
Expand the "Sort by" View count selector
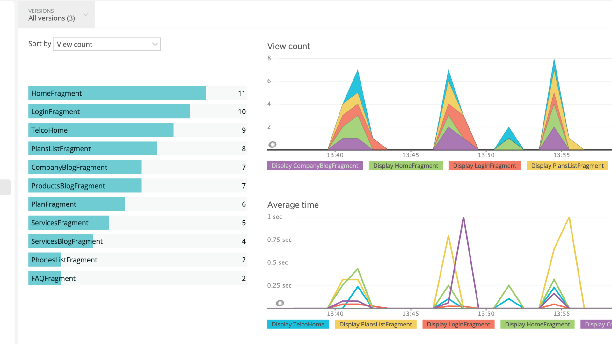tap(107, 44)
